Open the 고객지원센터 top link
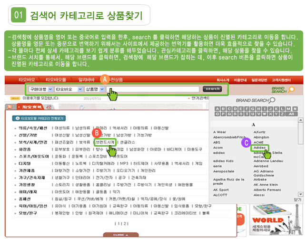The height and width of the screenshot is (239, 306). point(281,80)
